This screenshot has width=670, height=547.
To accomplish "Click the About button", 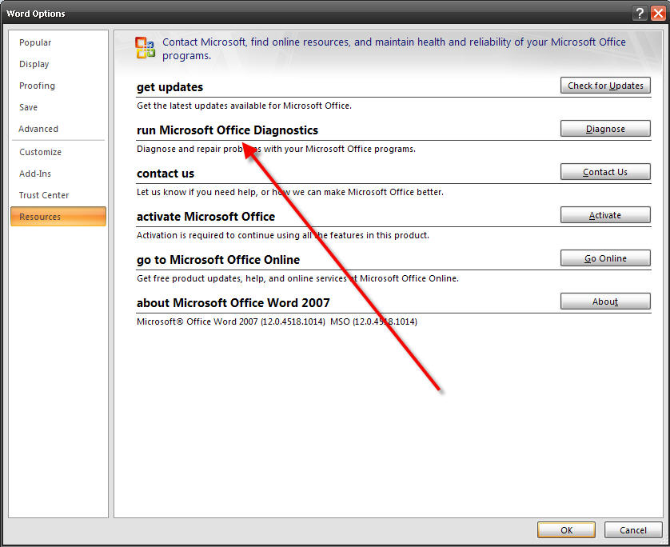I will [x=605, y=301].
